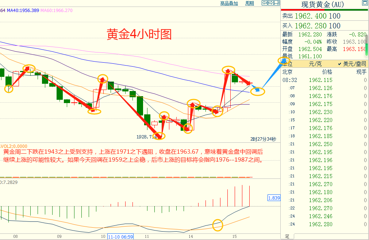Open the 商品叠加 overlay menu

coord(229,3)
